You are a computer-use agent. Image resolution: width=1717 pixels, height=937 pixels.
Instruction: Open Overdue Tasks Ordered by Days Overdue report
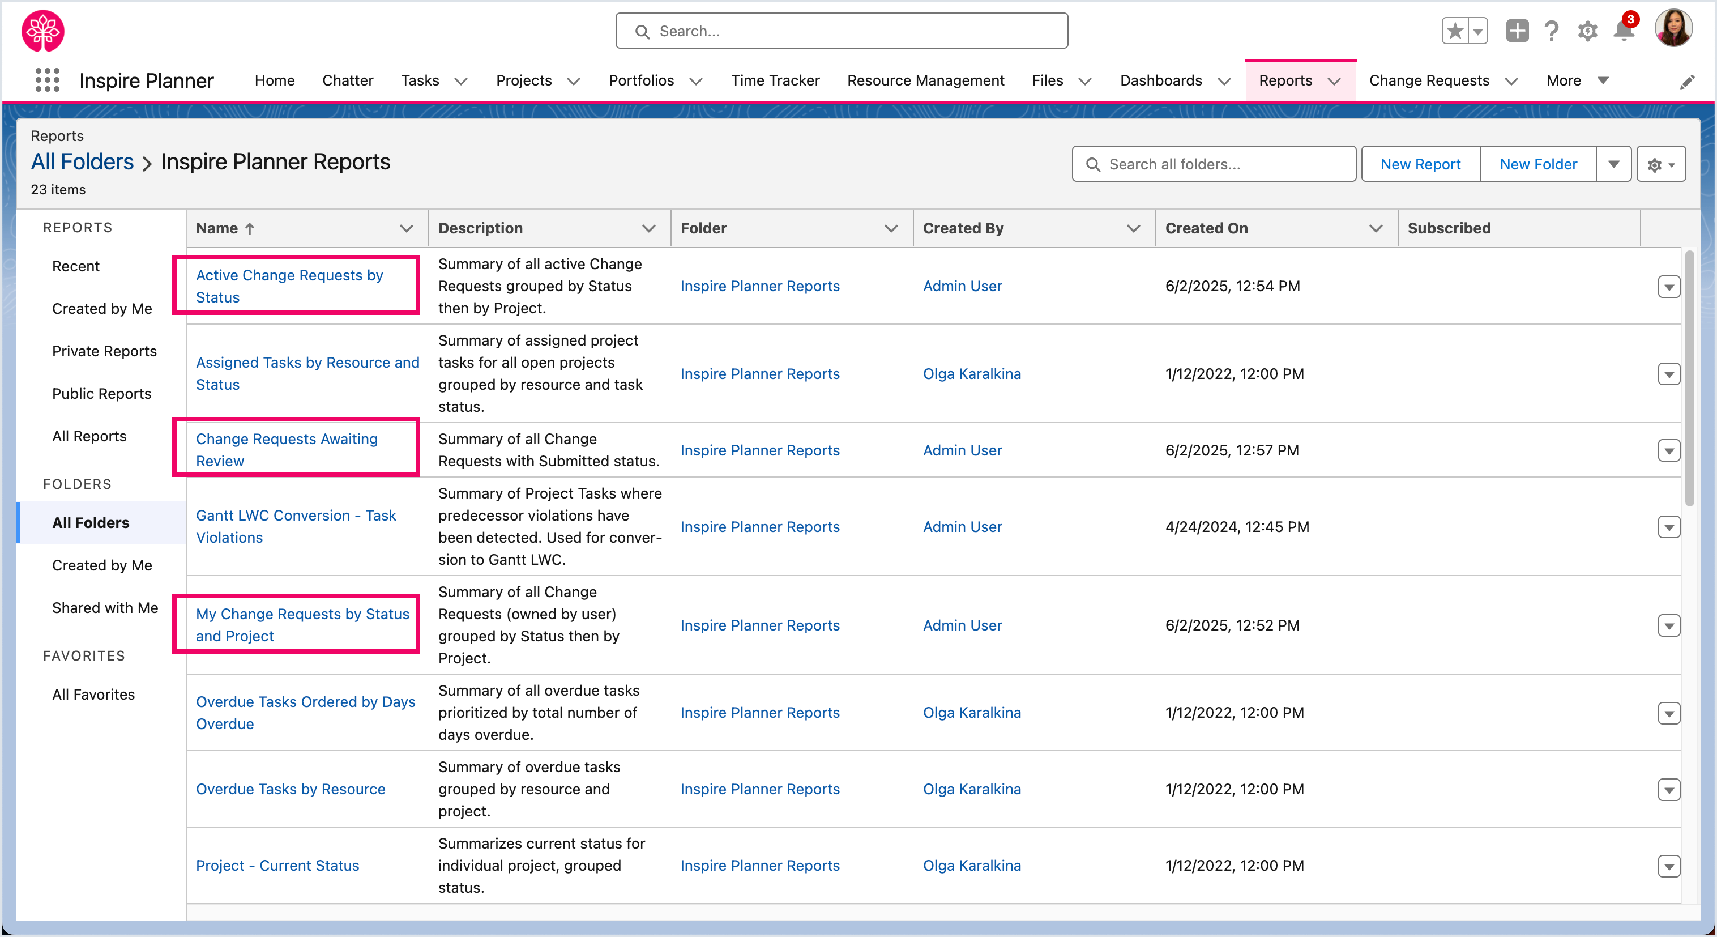click(x=305, y=712)
